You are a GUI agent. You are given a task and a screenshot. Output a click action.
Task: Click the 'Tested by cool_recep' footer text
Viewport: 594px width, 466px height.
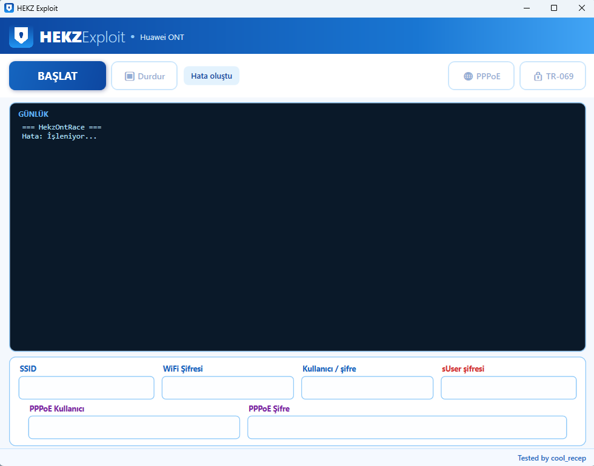pyautogui.click(x=552, y=458)
